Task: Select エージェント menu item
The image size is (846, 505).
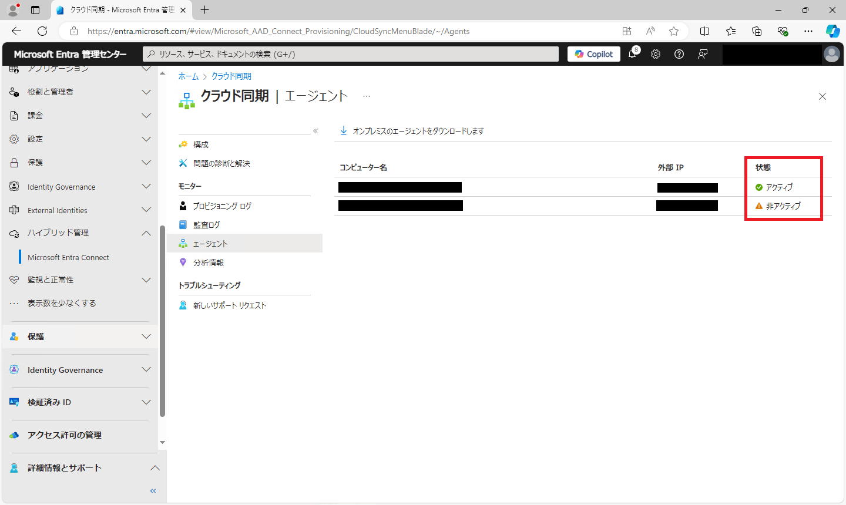Action: [x=244, y=244]
